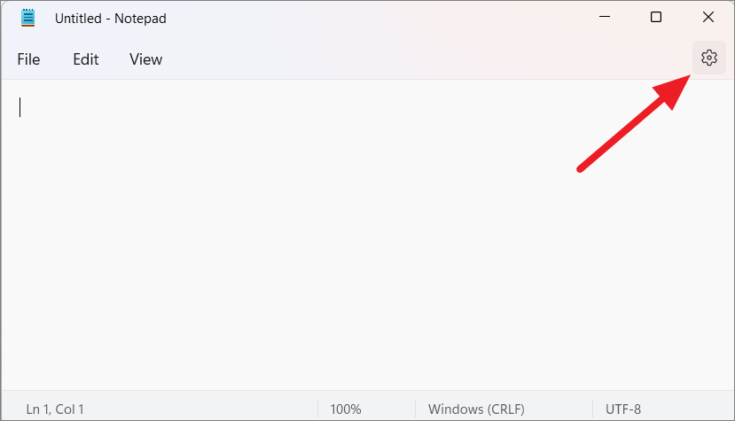Viewport: 735px width, 421px height.
Task: Close the Untitled Notepad window
Action: coord(708,18)
